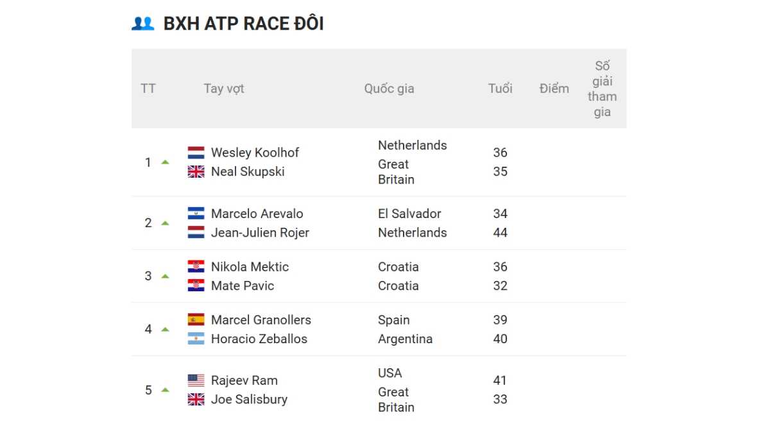Click the Quốc gia column header

389,89
